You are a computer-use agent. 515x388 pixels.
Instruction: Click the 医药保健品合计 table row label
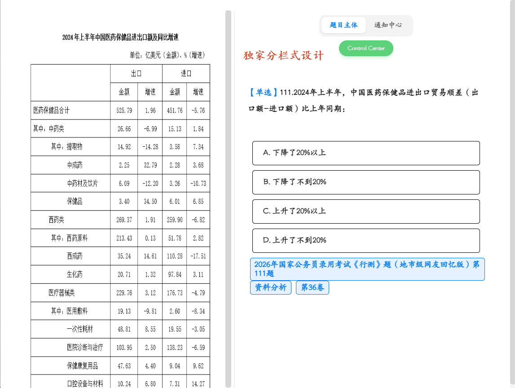click(51, 110)
